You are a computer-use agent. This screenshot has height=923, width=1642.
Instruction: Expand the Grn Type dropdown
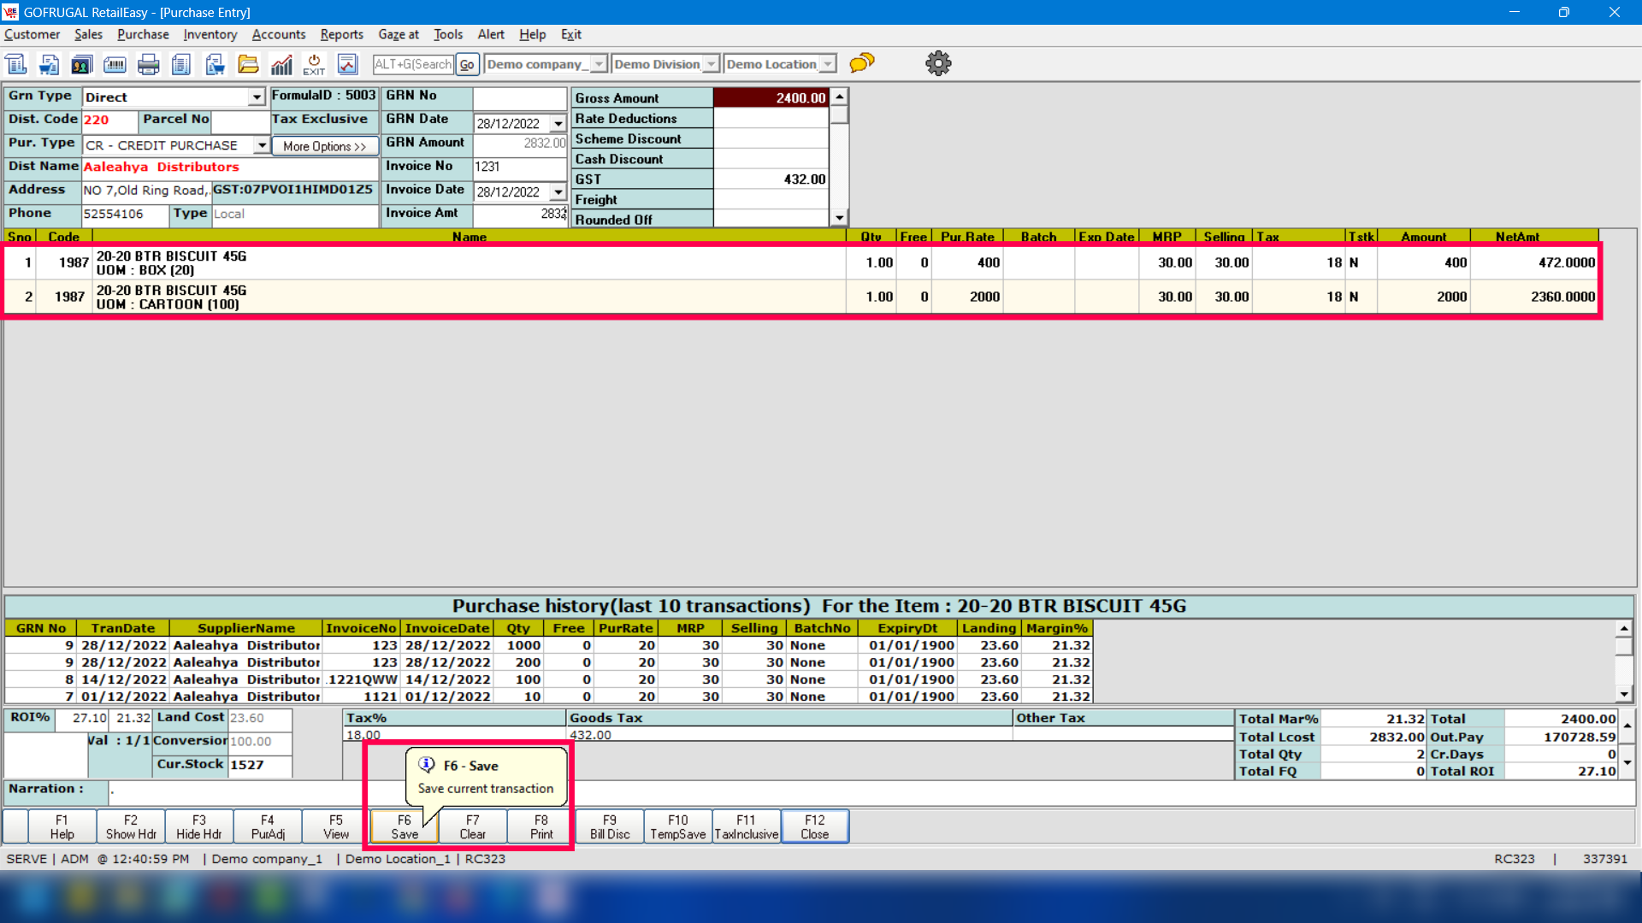(x=257, y=97)
